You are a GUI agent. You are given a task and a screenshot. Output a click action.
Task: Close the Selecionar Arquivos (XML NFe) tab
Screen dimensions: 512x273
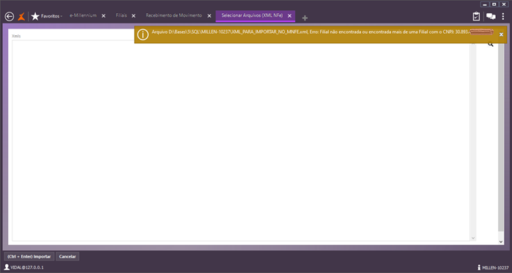coord(289,16)
